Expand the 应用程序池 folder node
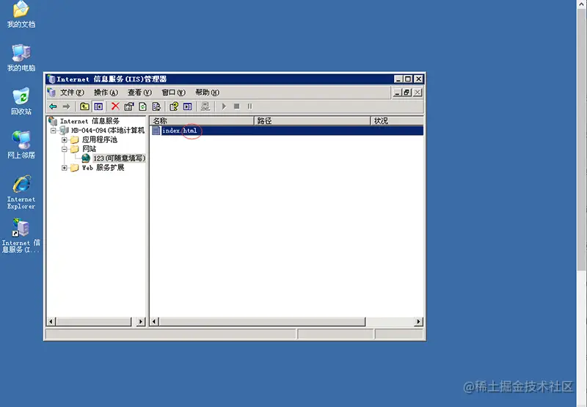Viewport: 587px width, 407px height. [65, 140]
